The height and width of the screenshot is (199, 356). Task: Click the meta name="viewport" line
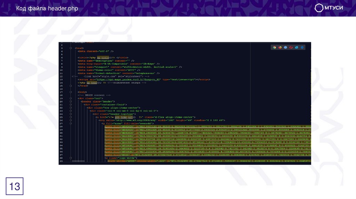pos(130,67)
